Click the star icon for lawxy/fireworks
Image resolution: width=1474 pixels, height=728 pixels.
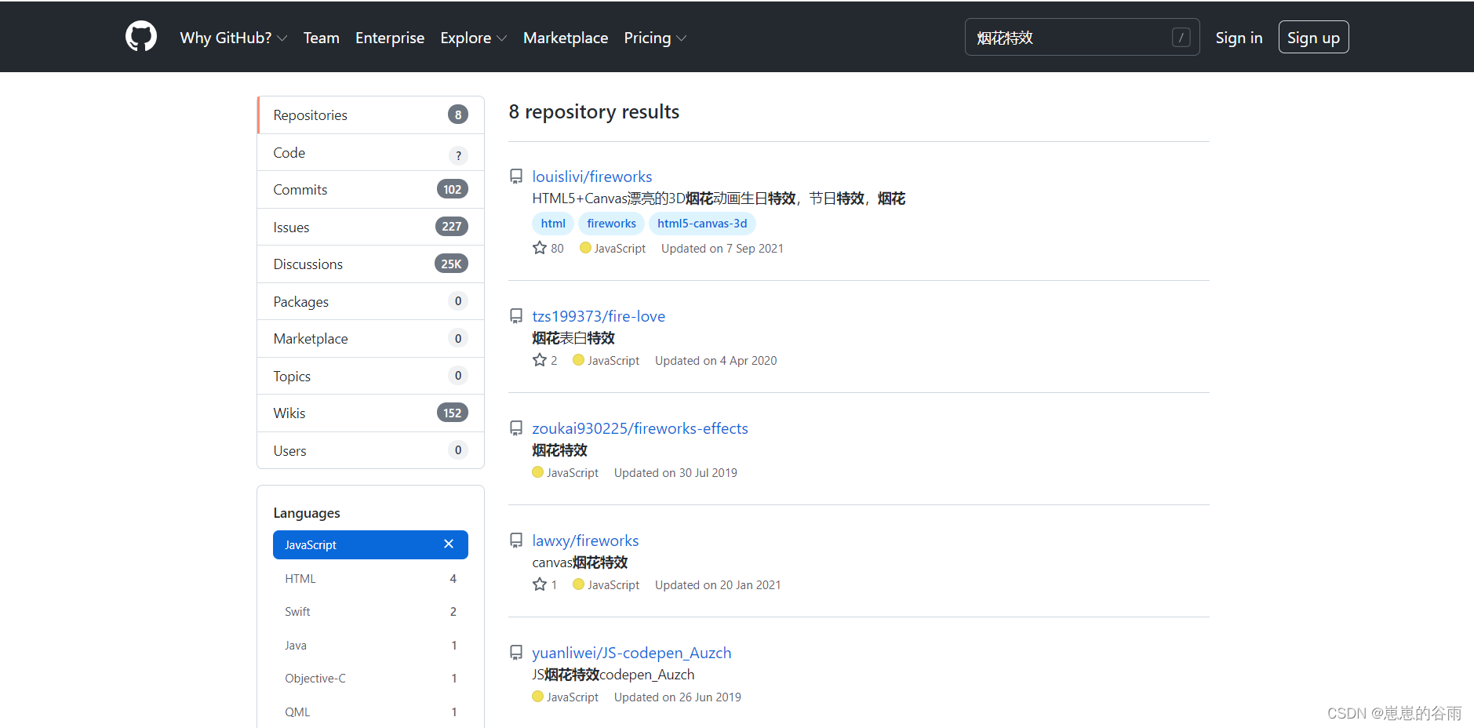click(540, 584)
